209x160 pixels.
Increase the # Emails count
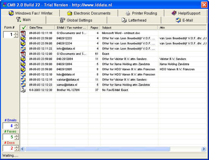pyautogui.click(x=16, y=124)
